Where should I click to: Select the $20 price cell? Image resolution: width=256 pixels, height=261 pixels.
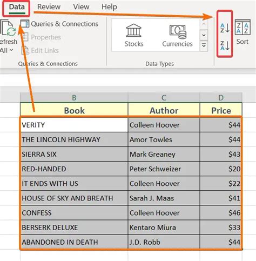(x=221, y=169)
